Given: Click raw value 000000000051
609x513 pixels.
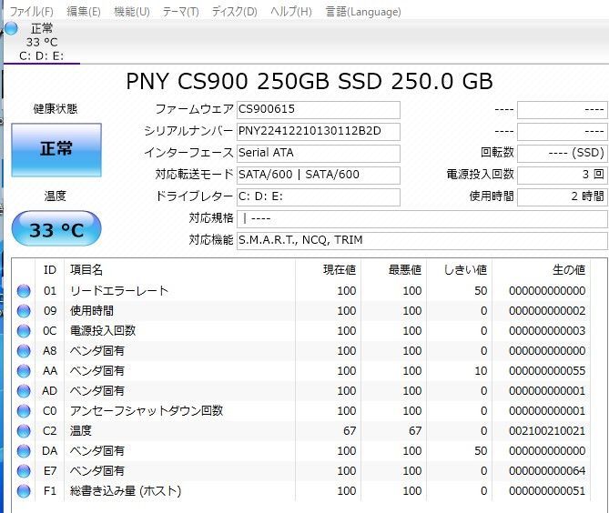Looking at the screenshot, I should [x=547, y=491].
